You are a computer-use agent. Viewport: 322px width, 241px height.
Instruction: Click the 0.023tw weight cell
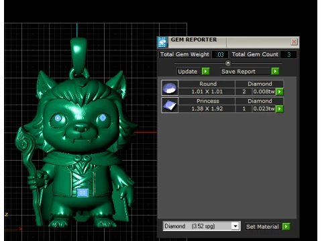pyautogui.click(x=264, y=108)
